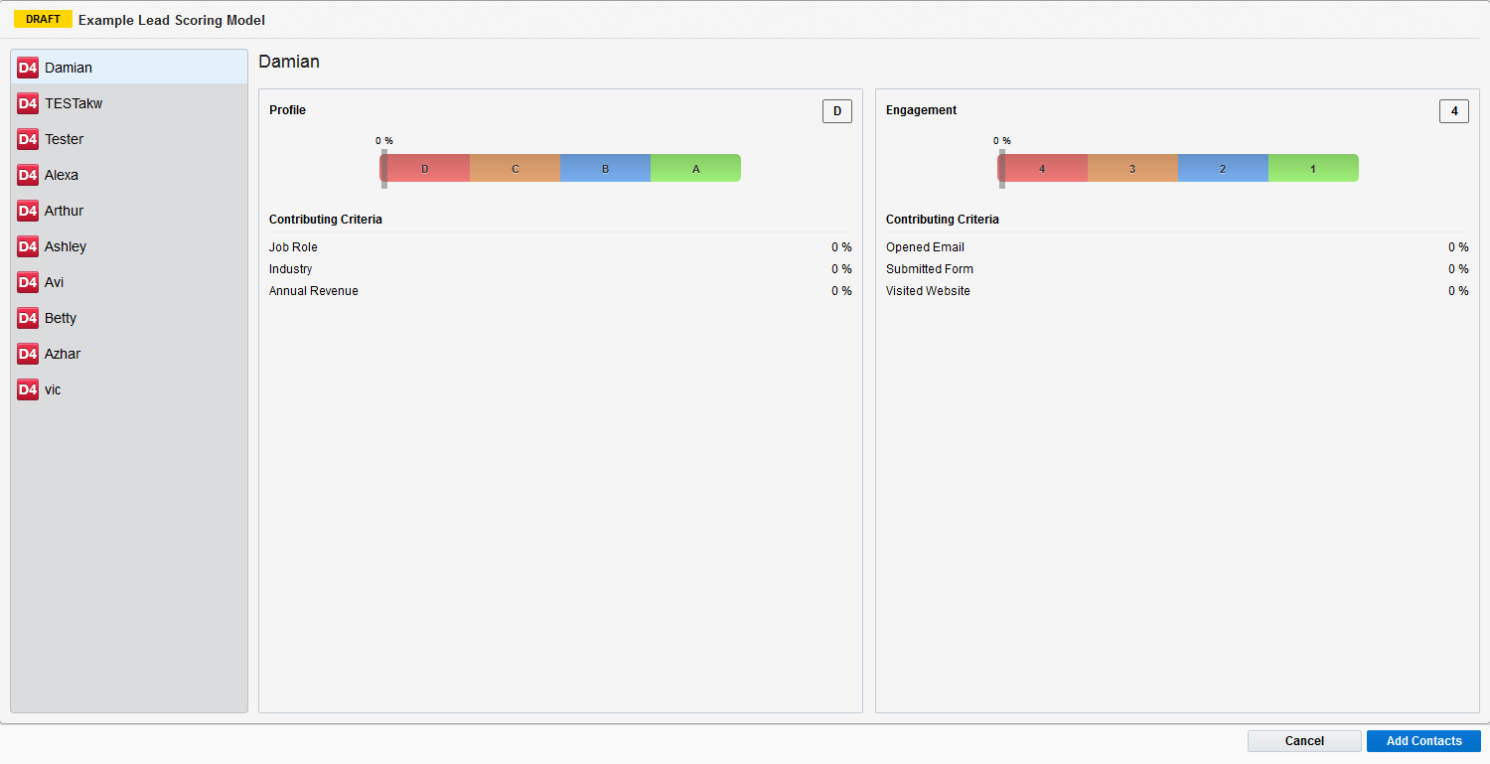Click the D4 icon beside Arthur
The width and height of the screenshot is (1490, 764).
[x=28, y=211]
